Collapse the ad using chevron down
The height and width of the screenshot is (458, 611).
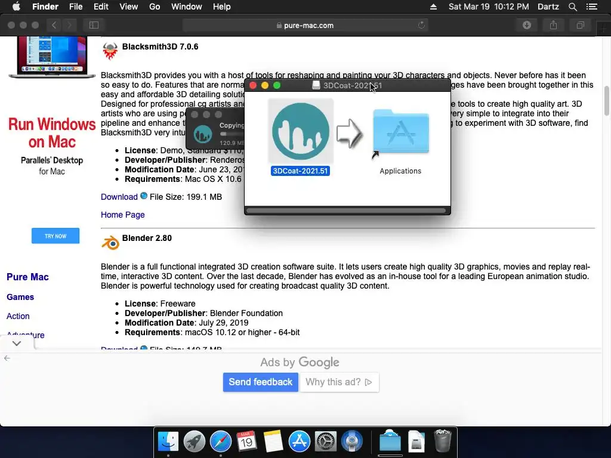(16, 343)
